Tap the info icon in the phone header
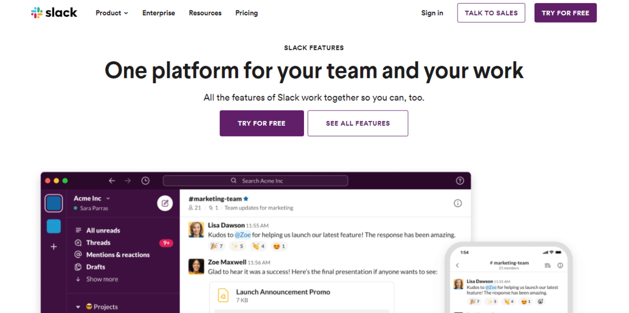 click(x=560, y=265)
